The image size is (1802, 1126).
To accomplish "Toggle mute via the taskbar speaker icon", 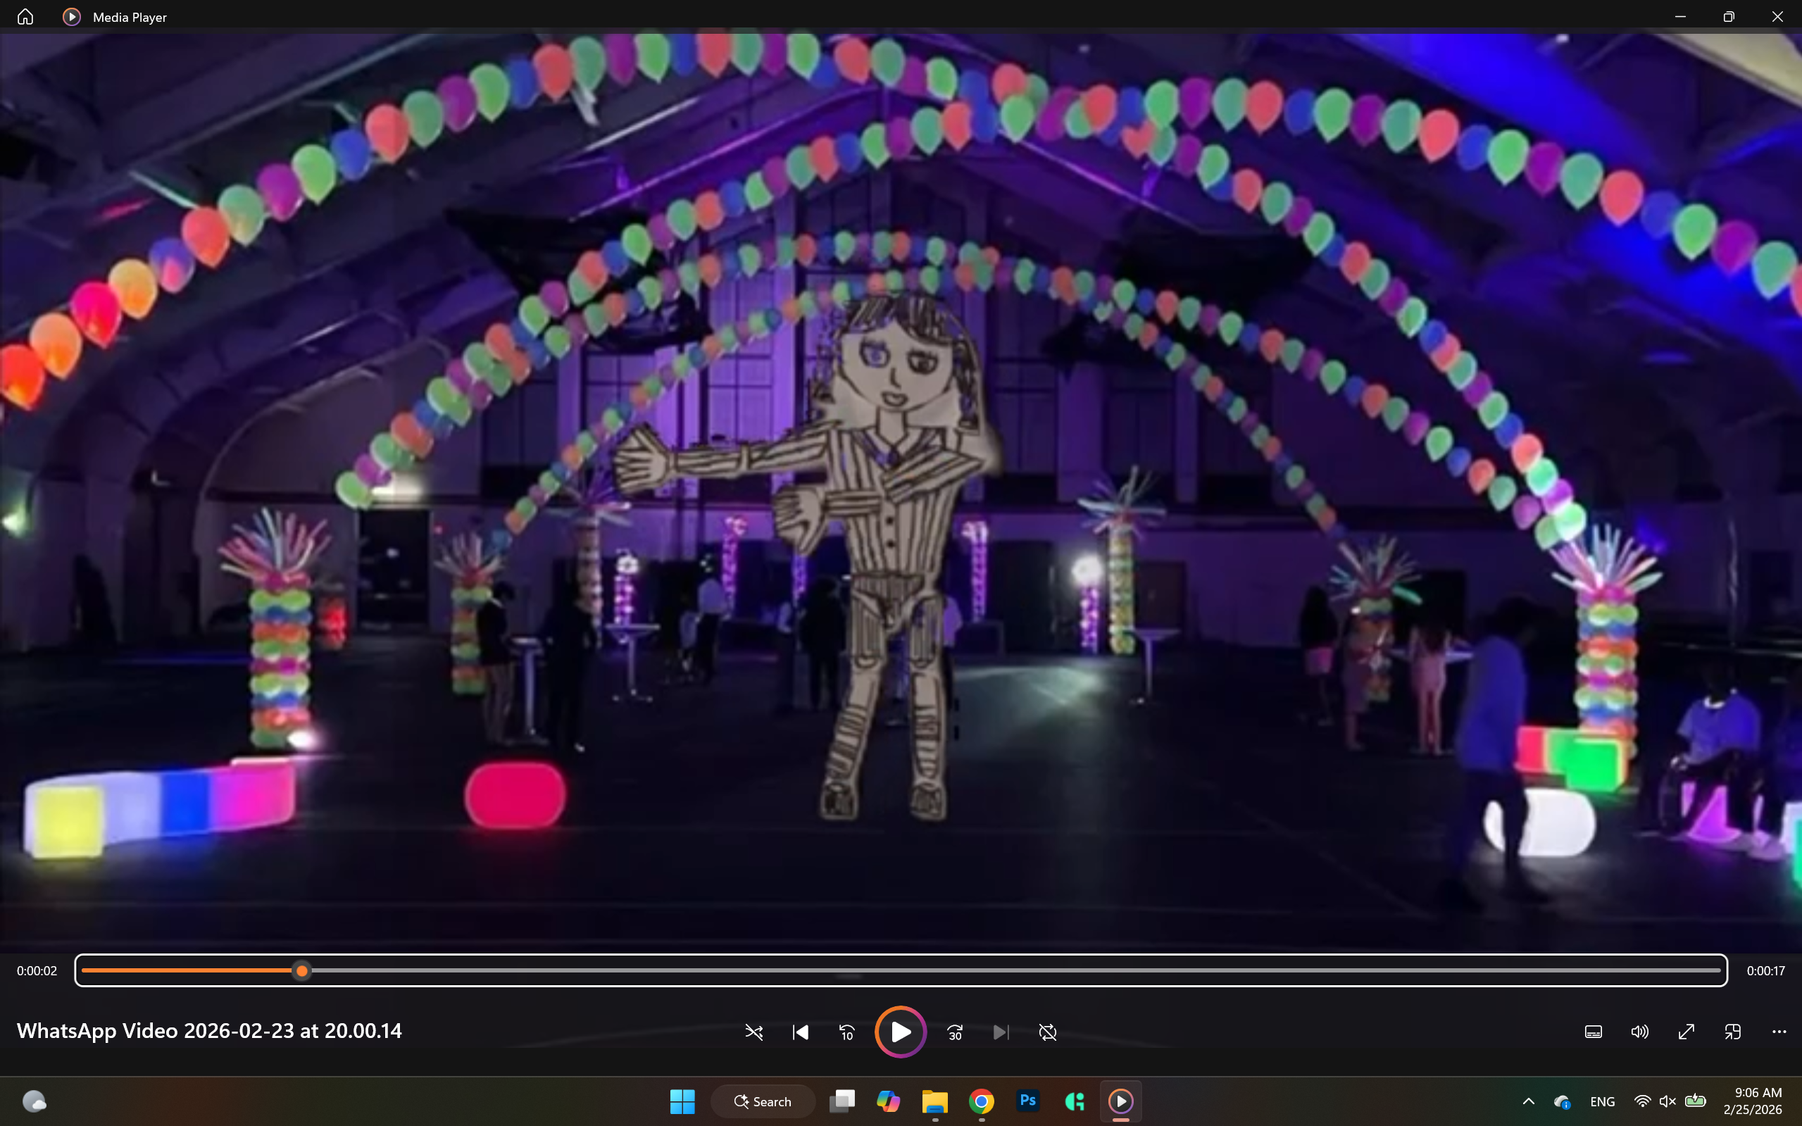I will point(1668,1101).
